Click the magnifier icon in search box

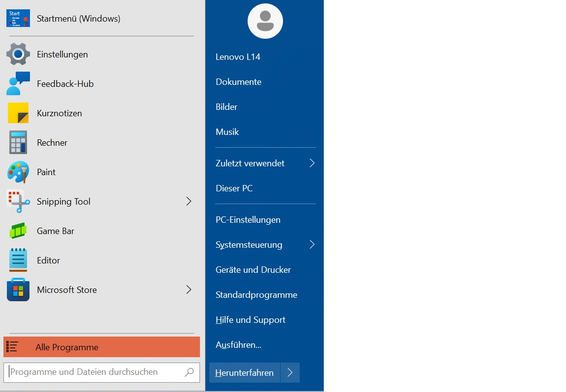coord(189,372)
